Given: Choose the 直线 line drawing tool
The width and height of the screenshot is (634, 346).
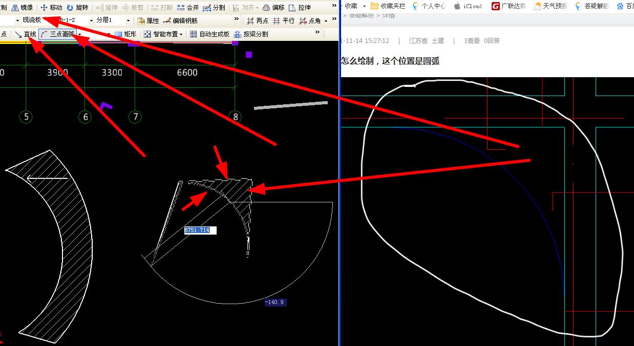Looking at the screenshot, I should pos(25,34).
